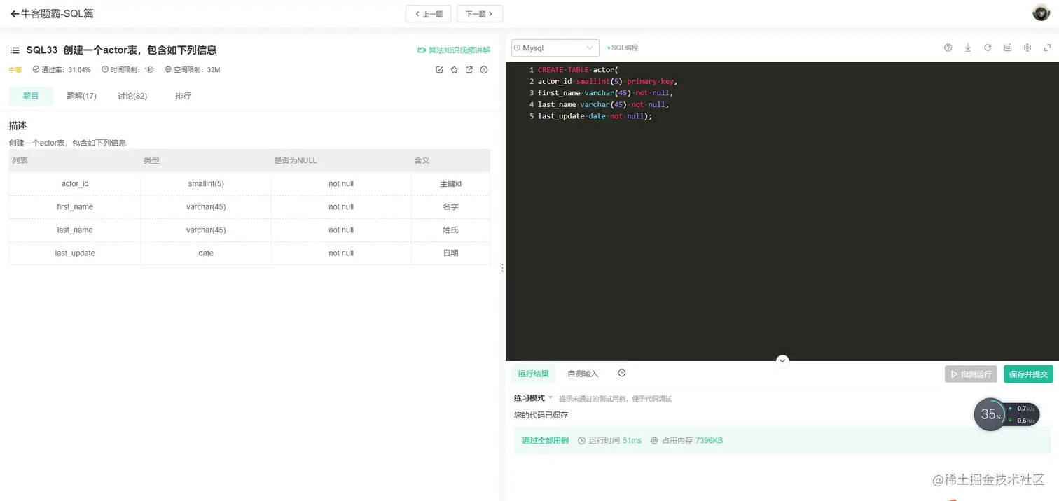Open the question info circle icon

click(x=484, y=70)
